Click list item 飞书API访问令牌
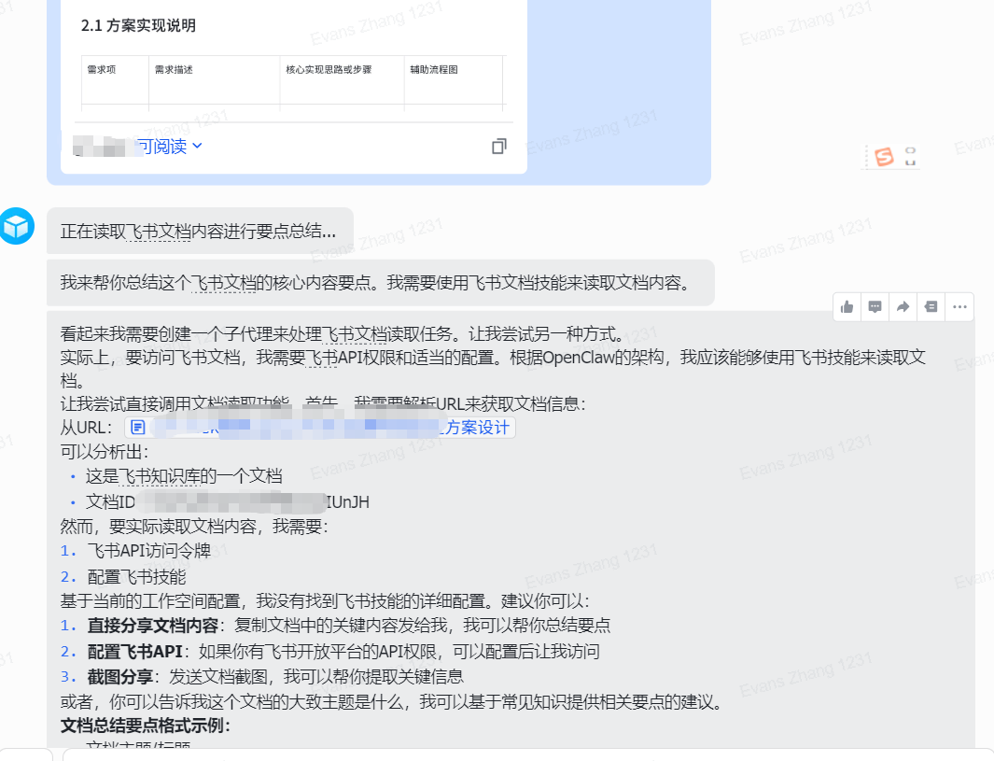This screenshot has width=994, height=761. [149, 551]
